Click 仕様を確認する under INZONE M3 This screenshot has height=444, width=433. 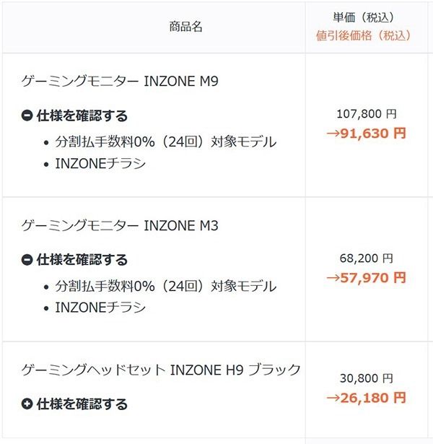pyautogui.click(x=82, y=260)
